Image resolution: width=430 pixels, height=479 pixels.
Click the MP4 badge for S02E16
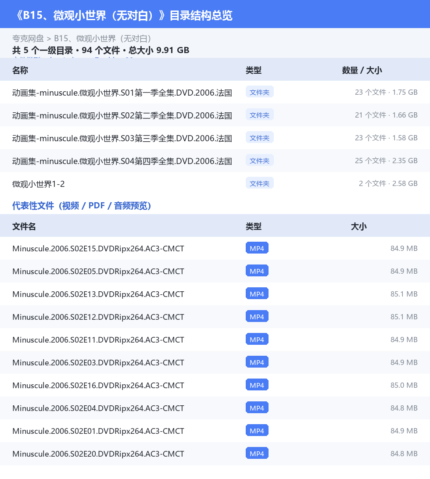pos(257,385)
